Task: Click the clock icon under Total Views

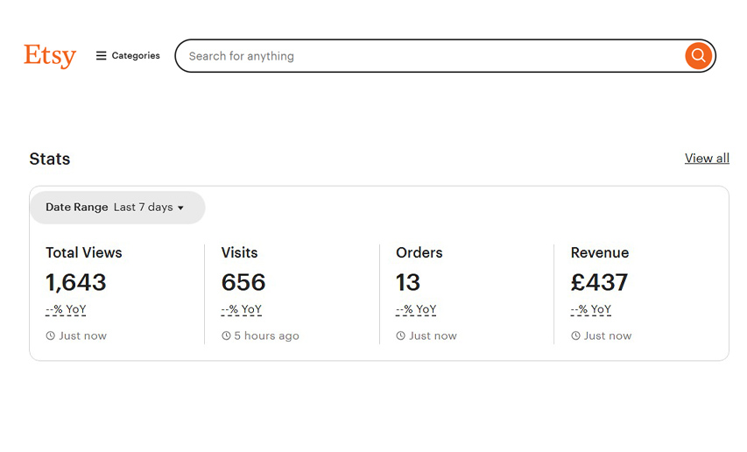Action: click(51, 335)
